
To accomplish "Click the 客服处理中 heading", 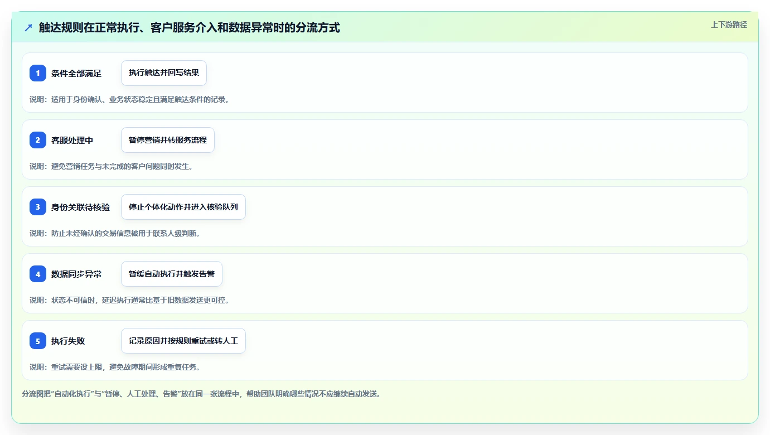I will [72, 141].
